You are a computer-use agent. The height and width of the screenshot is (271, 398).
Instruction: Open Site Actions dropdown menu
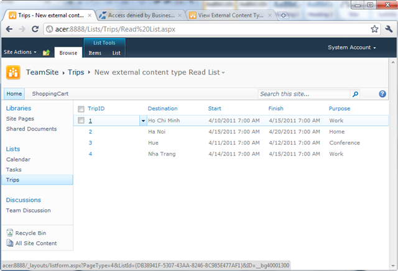20,52
